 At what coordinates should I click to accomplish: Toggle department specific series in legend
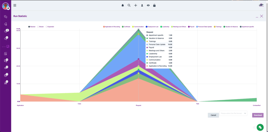coord(247,27)
